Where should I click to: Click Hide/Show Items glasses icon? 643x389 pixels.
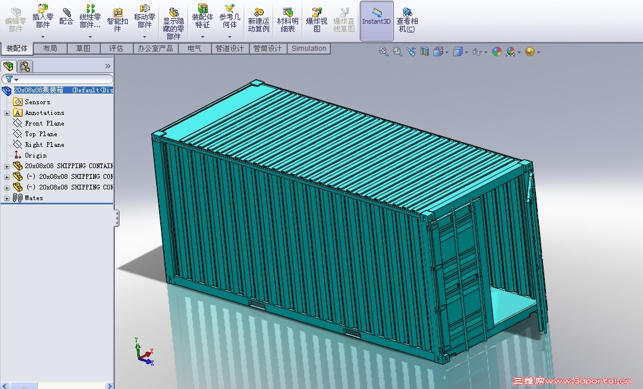477,52
